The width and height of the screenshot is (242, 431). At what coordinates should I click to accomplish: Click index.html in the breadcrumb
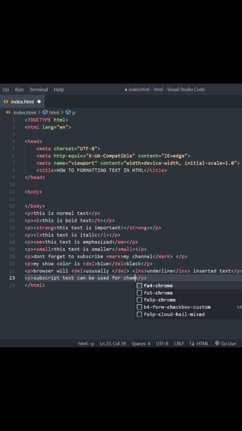point(24,112)
